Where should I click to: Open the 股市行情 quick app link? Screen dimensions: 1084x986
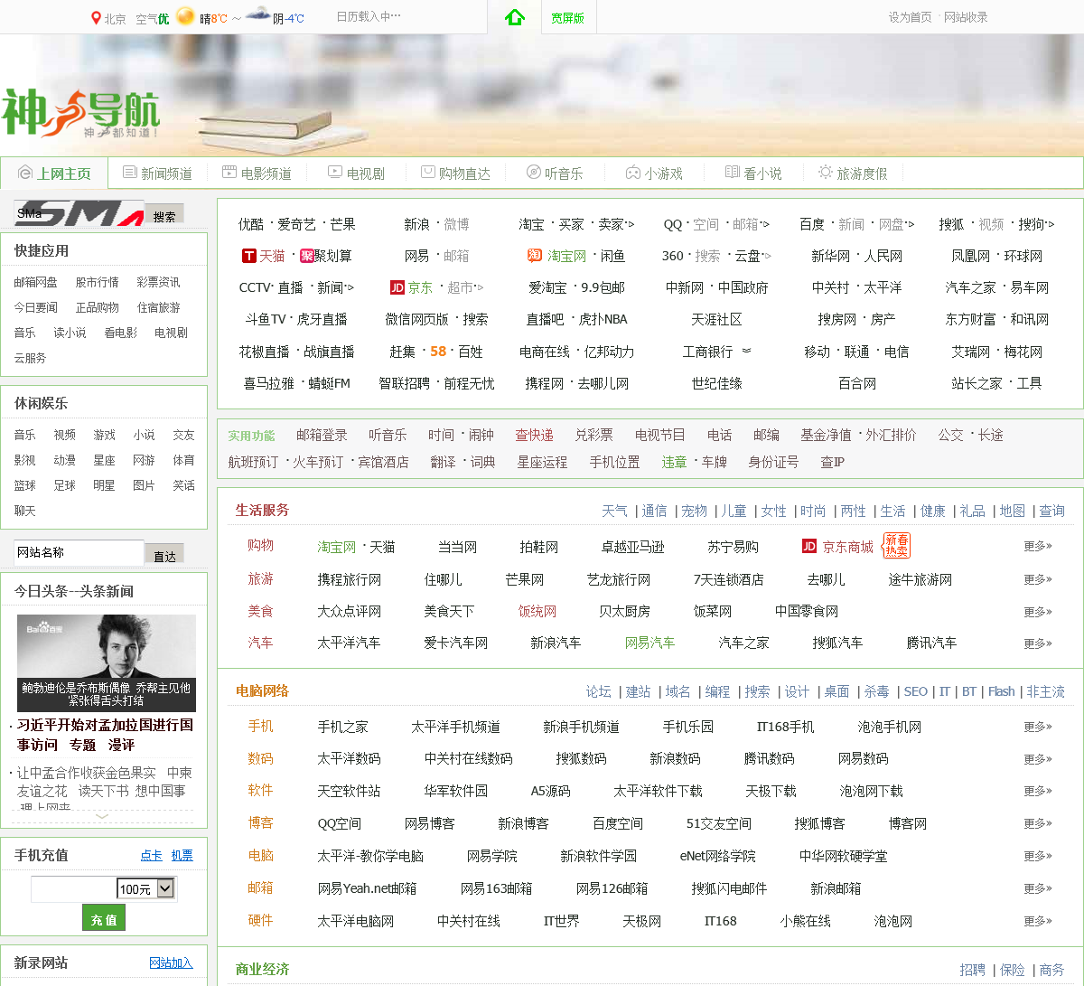97,282
